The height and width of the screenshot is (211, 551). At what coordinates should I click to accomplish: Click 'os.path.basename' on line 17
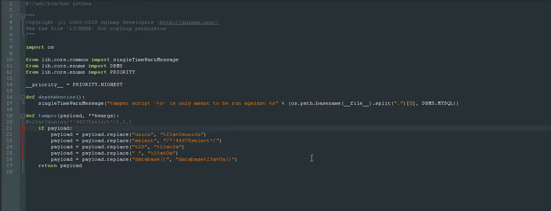pos(316,103)
